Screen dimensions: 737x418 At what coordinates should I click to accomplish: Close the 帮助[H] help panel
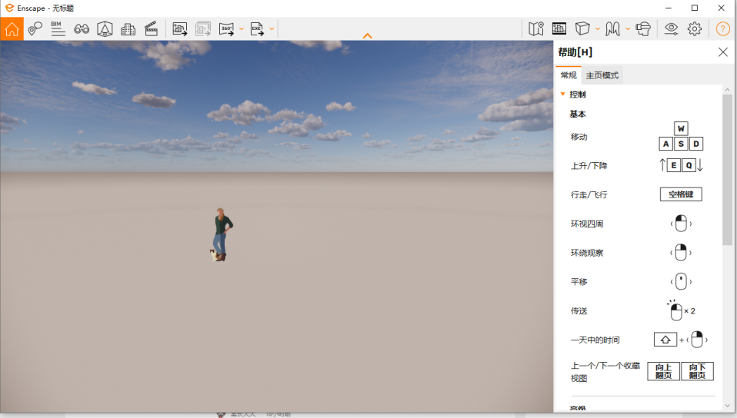click(x=723, y=52)
